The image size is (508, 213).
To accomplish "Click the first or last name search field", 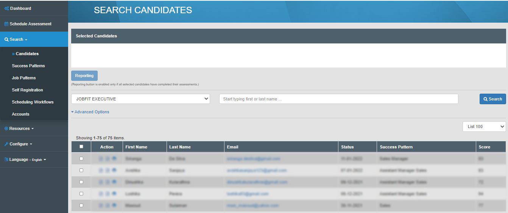I will pos(338,99).
